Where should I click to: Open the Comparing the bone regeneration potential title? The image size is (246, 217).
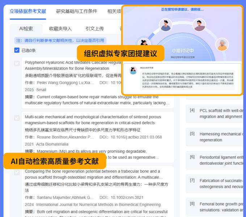click(94, 174)
